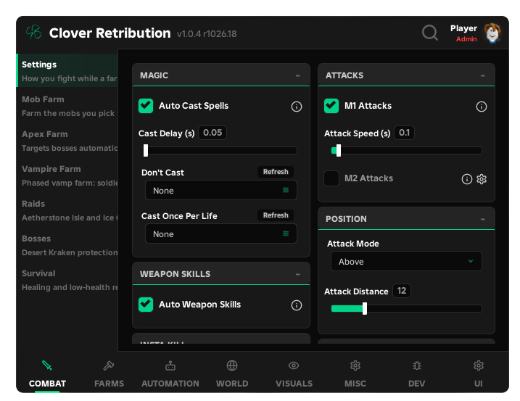Toggle Auto Weapon Skills checkbox
This screenshot has height=401, width=520.
[x=146, y=305]
